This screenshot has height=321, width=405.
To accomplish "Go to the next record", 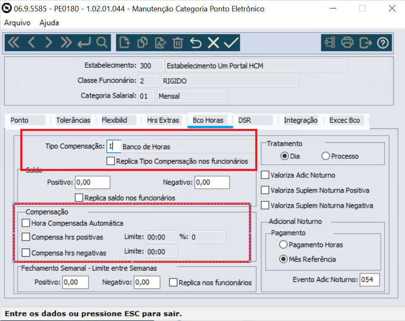I will pos(49,43).
